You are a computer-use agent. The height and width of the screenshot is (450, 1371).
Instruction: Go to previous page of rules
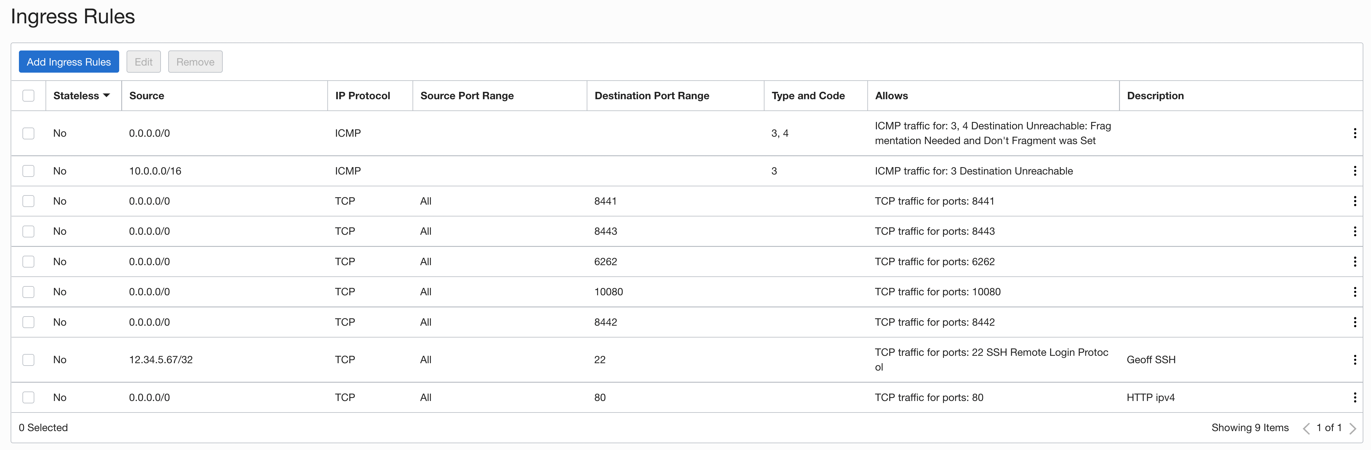click(x=1306, y=428)
